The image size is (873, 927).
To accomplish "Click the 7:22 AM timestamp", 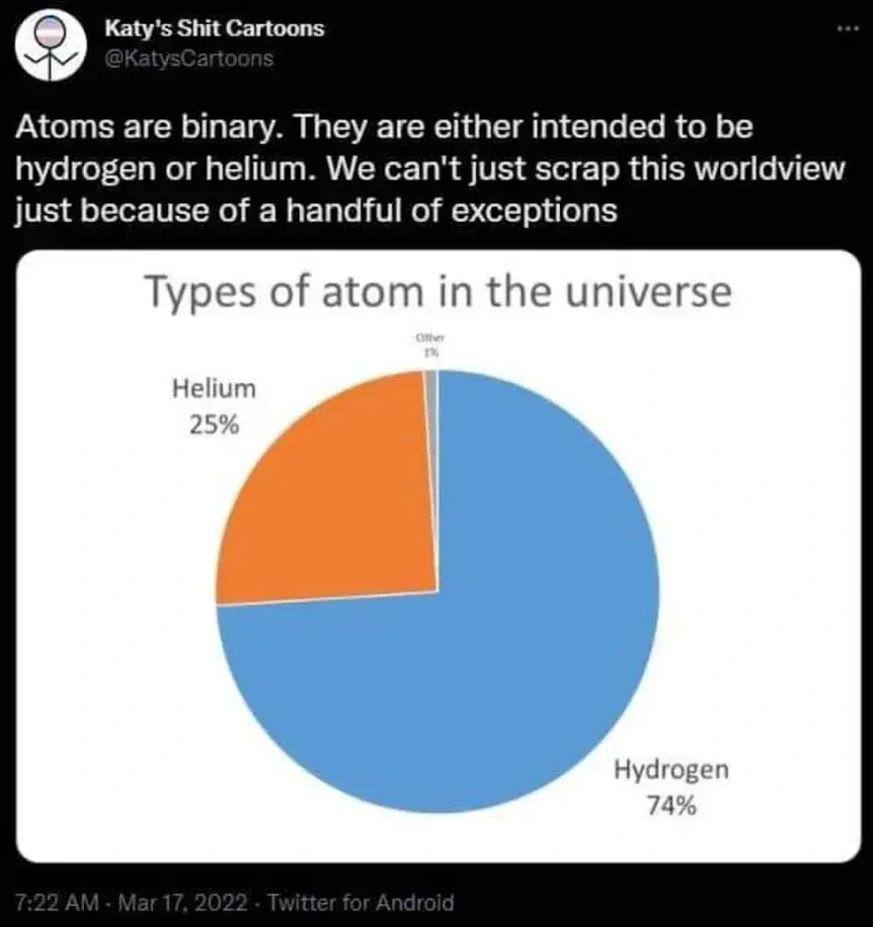I will tap(55, 901).
